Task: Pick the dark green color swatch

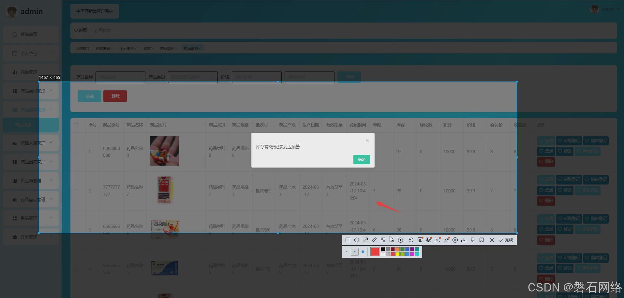Action: (403, 249)
